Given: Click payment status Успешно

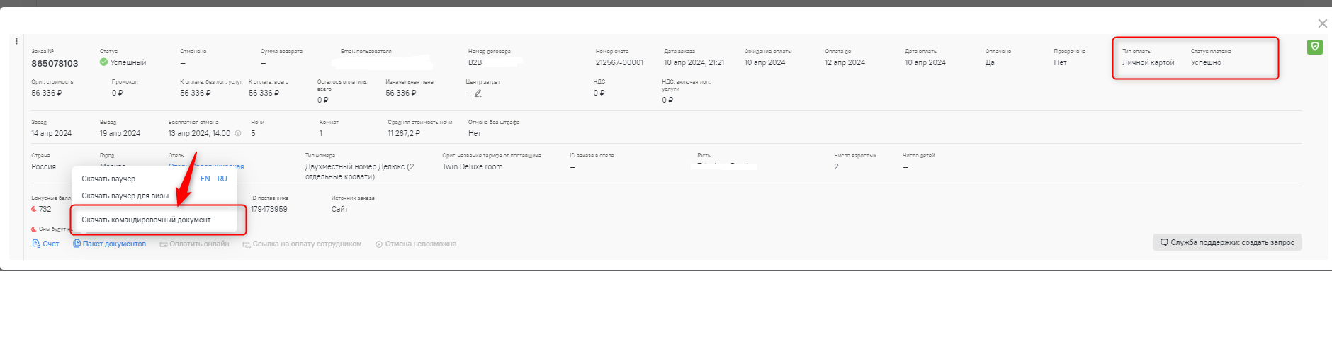Looking at the screenshot, I should [x=1206, y=62].
